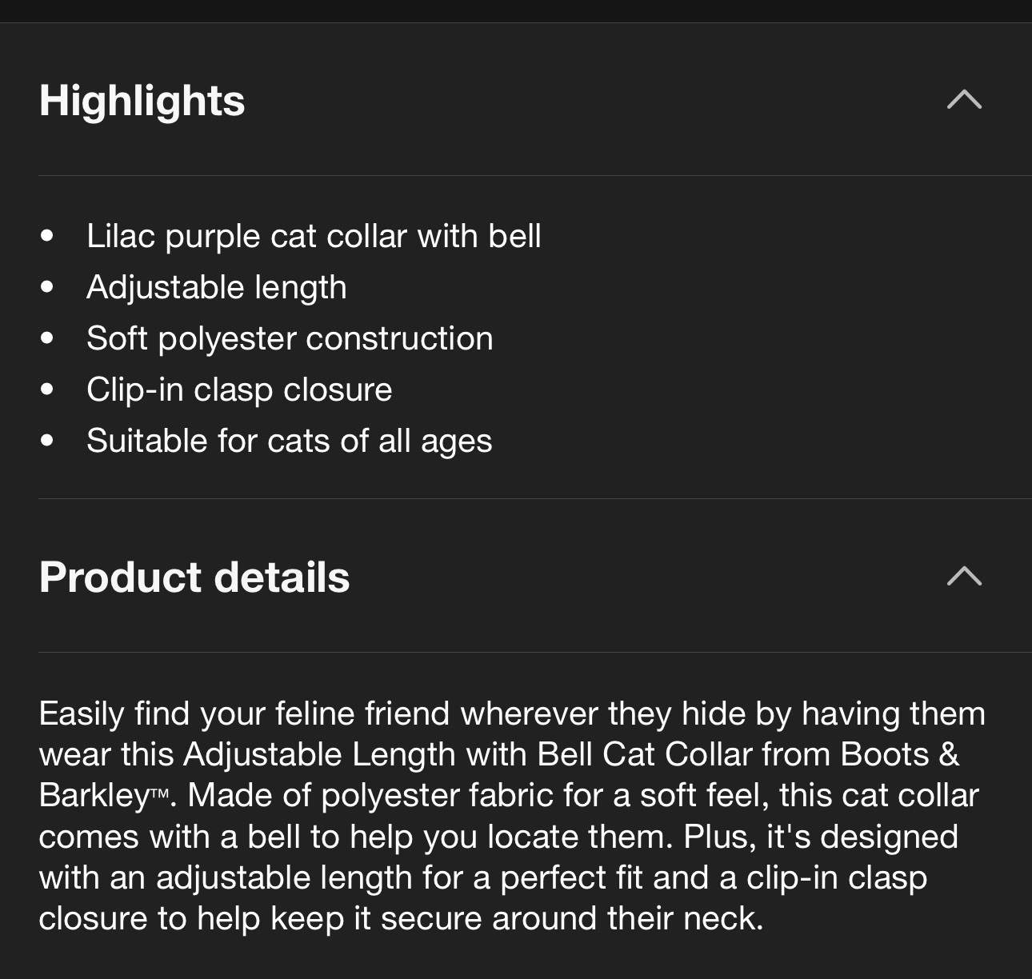Click the bullet beside 'Suitable for cats'

click(x=47, y=441)
